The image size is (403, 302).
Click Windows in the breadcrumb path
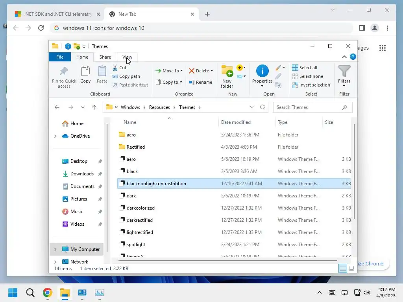[x=130, y=107]
